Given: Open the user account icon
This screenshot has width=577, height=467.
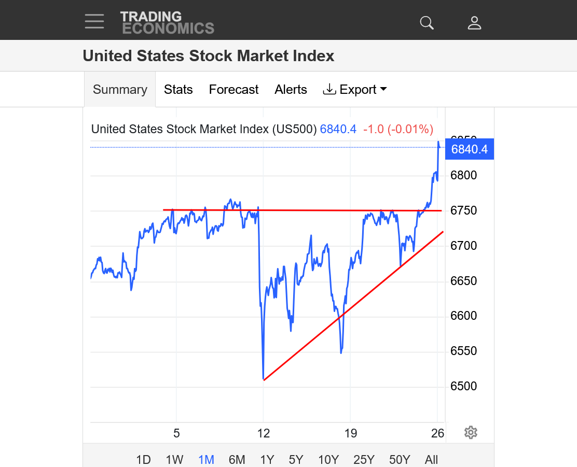Looking at the screenshot, I should (x=474, y=23).
